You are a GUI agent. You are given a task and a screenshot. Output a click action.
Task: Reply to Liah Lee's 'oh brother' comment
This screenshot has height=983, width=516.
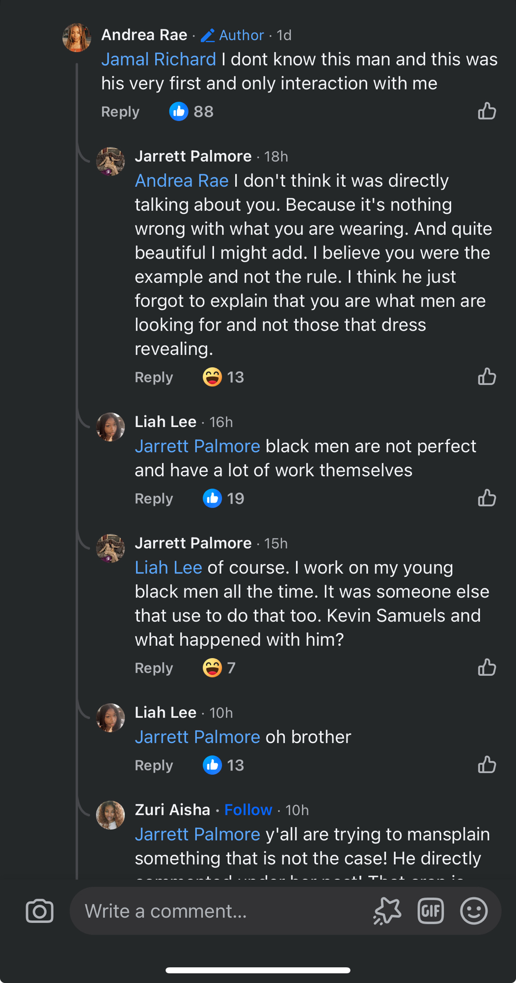click(154, 765)
